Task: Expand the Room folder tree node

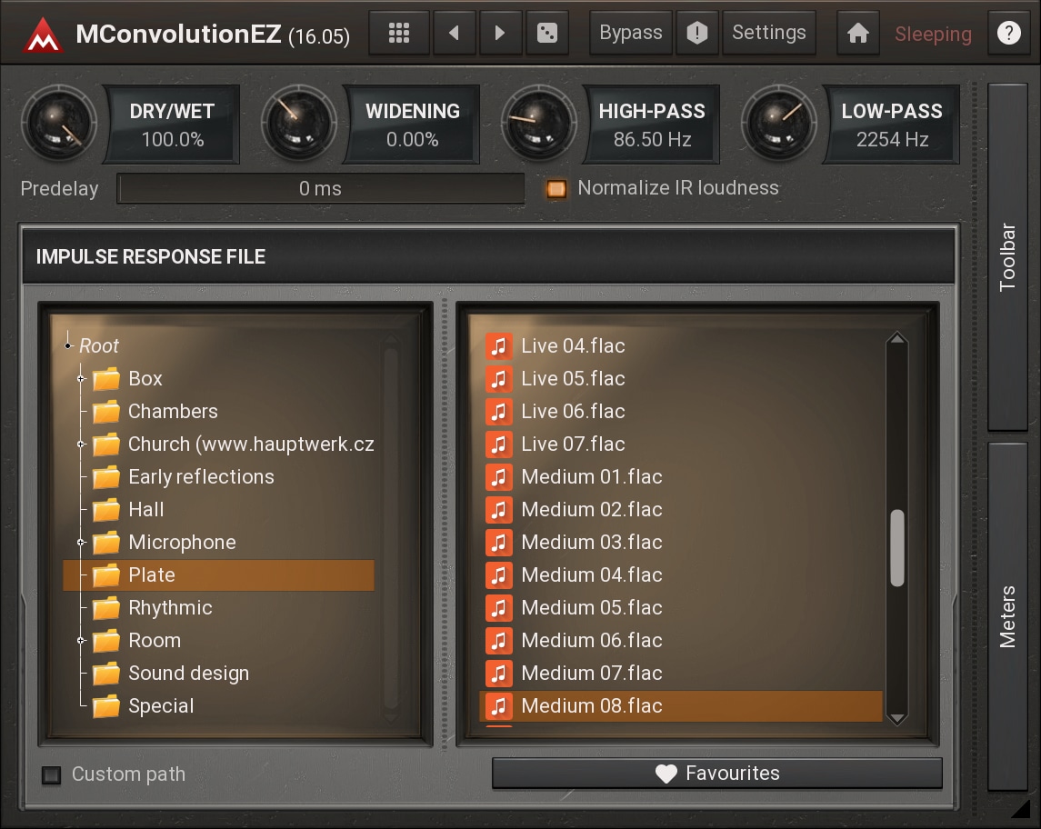Action: (81, 641)
